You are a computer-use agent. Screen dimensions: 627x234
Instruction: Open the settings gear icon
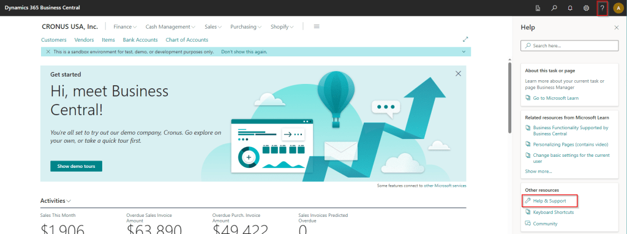click(586, 8)
